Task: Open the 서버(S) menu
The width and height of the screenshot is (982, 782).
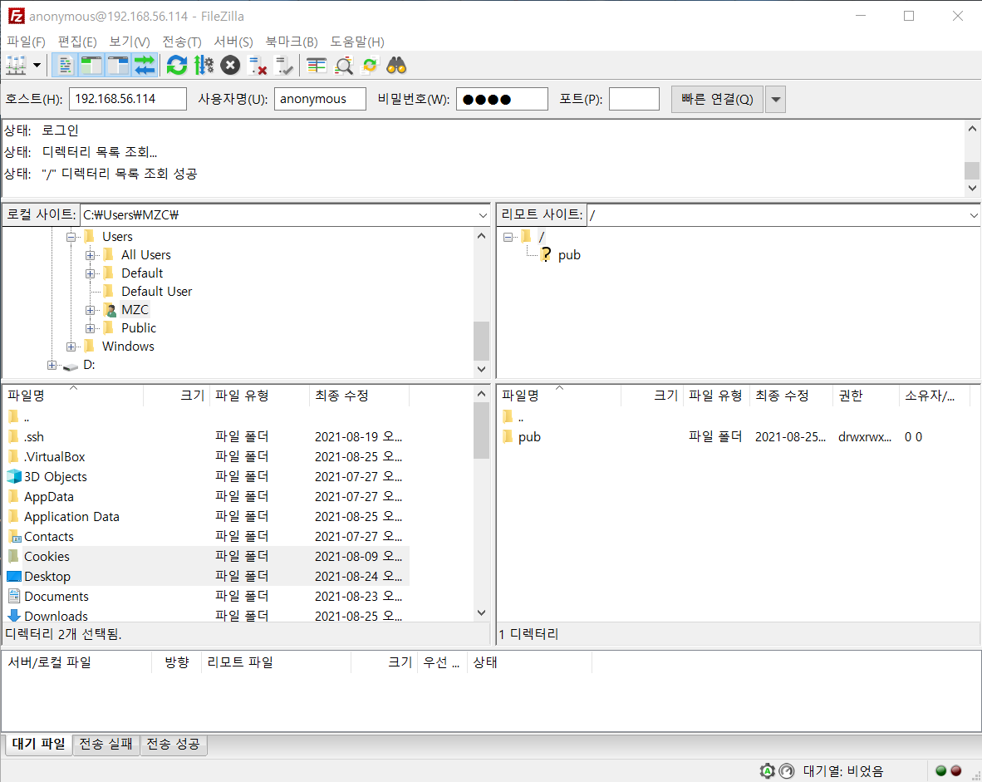Action: [233, 42]
